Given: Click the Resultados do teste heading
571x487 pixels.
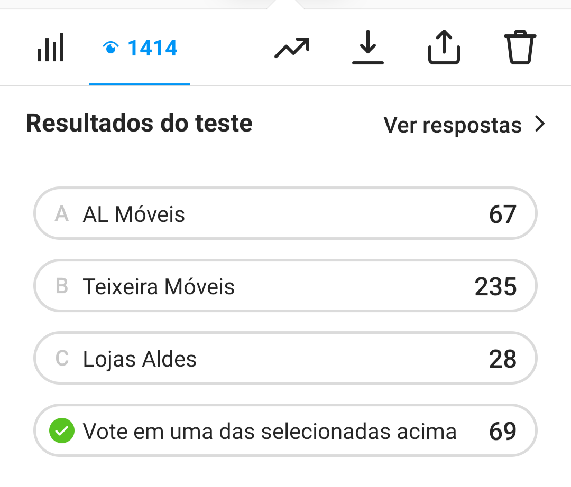Looking at the screenshot, I should click(x=139, y=123).
